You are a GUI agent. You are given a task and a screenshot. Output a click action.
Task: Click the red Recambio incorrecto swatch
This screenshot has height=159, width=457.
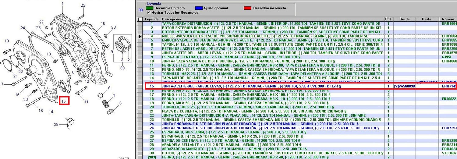click(x=248, y=8)
